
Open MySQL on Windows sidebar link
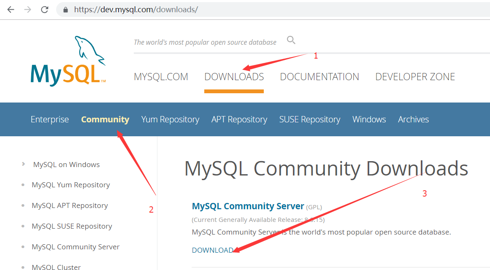(x=66, y=165)
